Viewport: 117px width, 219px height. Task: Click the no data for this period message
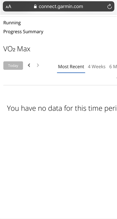tap(62, 108)
